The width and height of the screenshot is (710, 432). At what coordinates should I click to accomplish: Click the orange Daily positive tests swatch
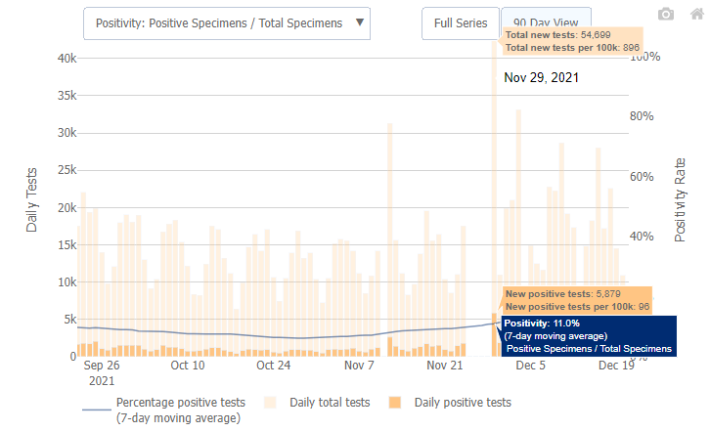[397, 402]
